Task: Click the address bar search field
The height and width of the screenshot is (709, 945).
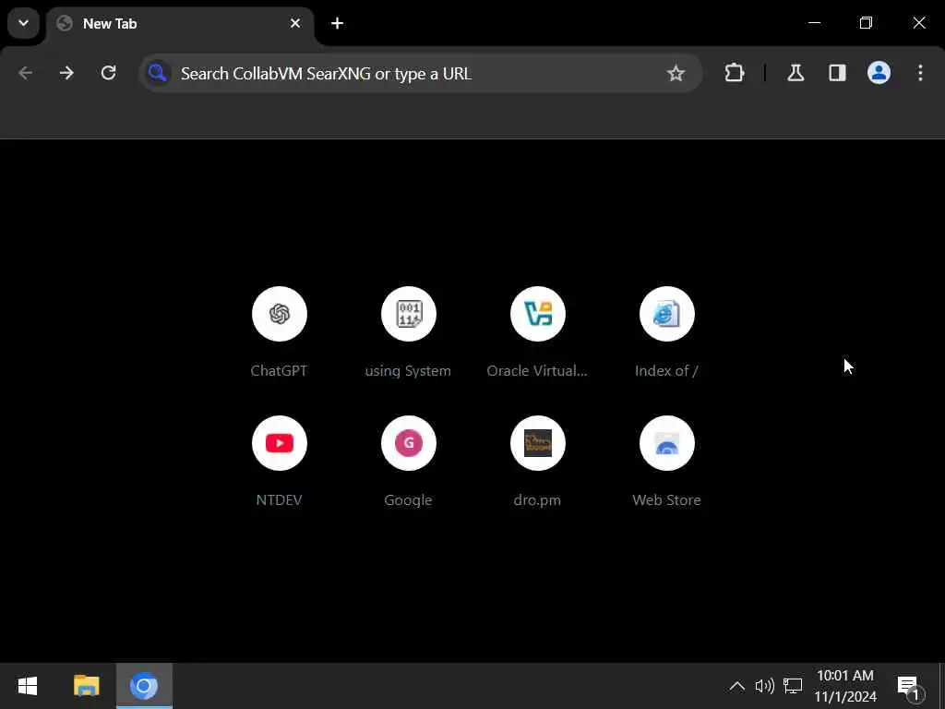Action: click(x=421, y=73)
